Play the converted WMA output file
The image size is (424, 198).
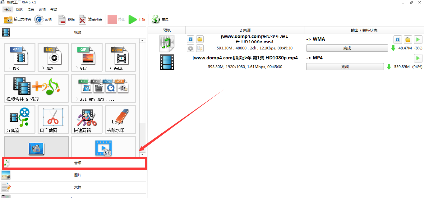[x=418, y=39]
